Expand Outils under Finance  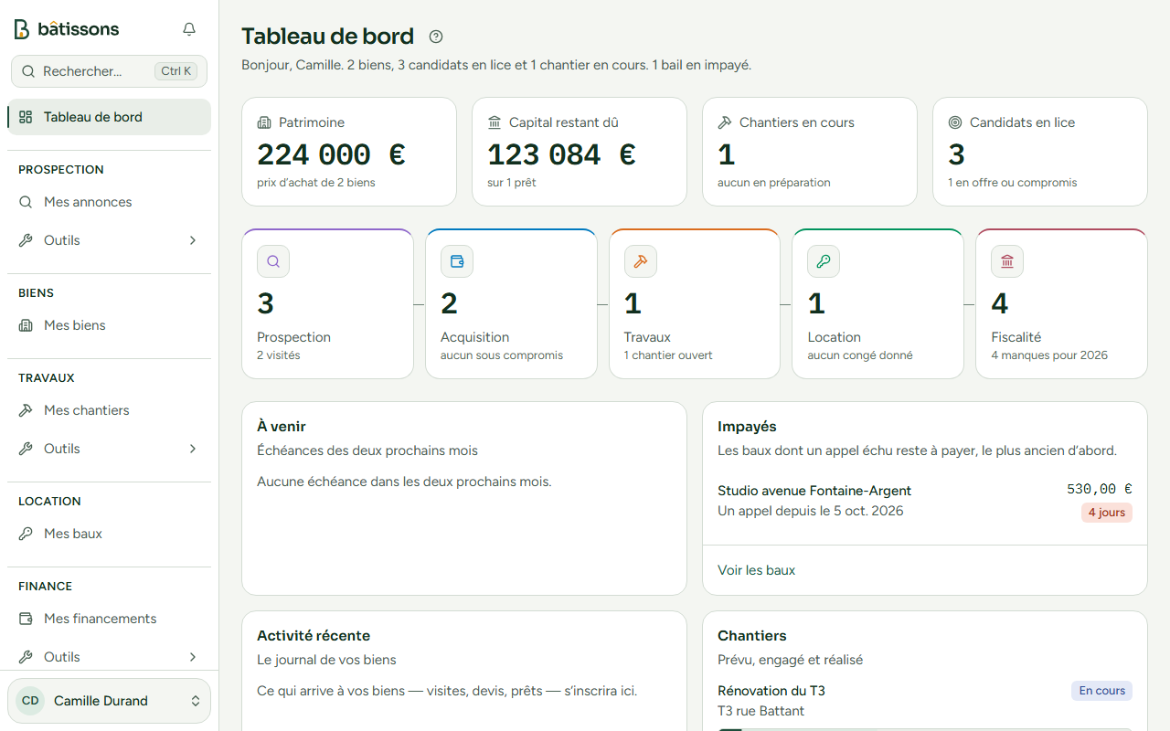click(110, 657)
